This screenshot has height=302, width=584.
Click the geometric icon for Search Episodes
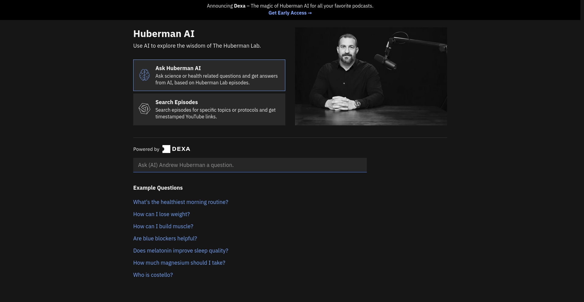point(144,109)
